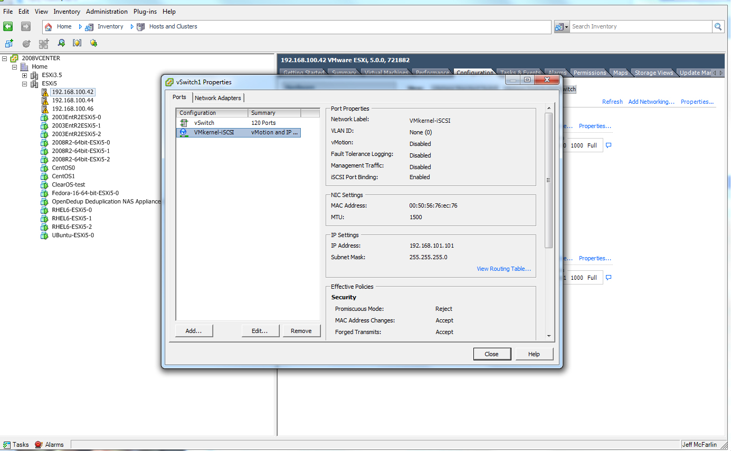
Task: Open the Administration menu
Action: 107,12
